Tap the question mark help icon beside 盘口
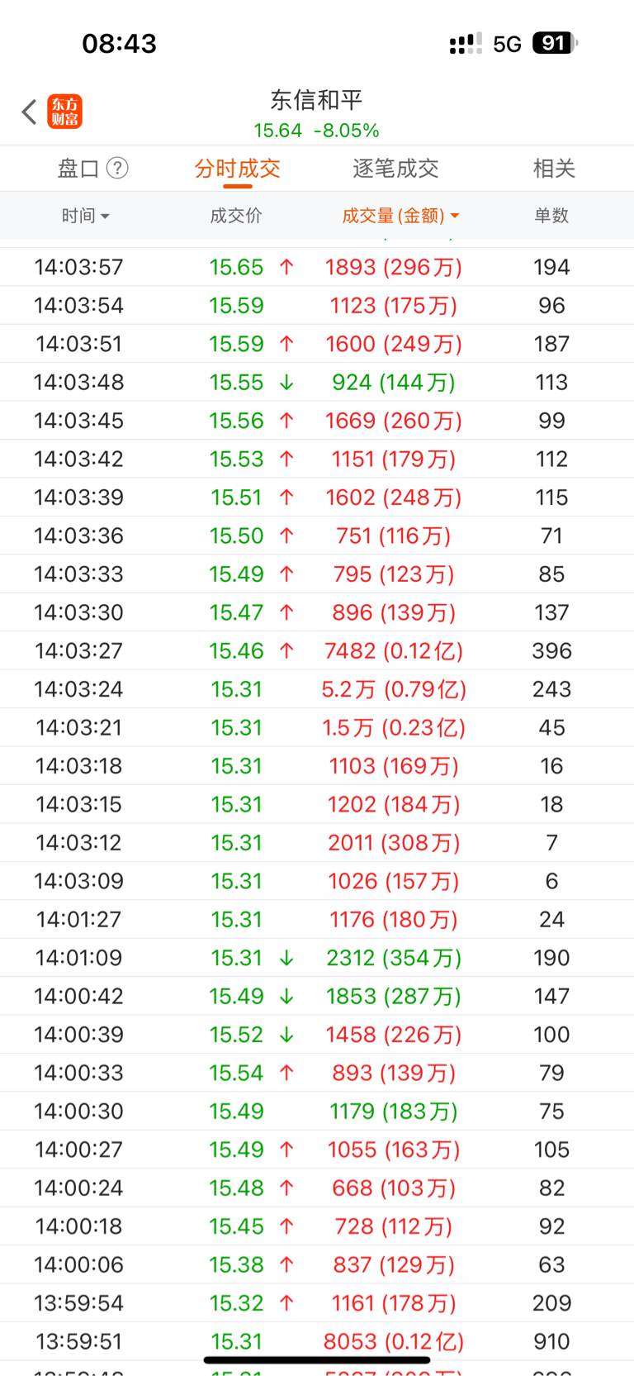 (118, 169)
